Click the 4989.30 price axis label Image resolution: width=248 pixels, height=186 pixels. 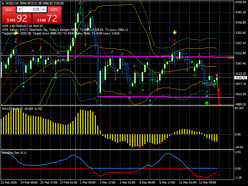click(x=241, y=104)
